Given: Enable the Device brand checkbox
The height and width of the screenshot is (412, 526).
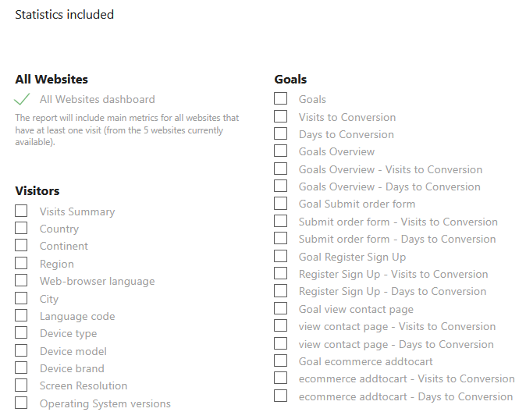Looking at the screenshot, I should pyautogui.click(x=22, y=368).
